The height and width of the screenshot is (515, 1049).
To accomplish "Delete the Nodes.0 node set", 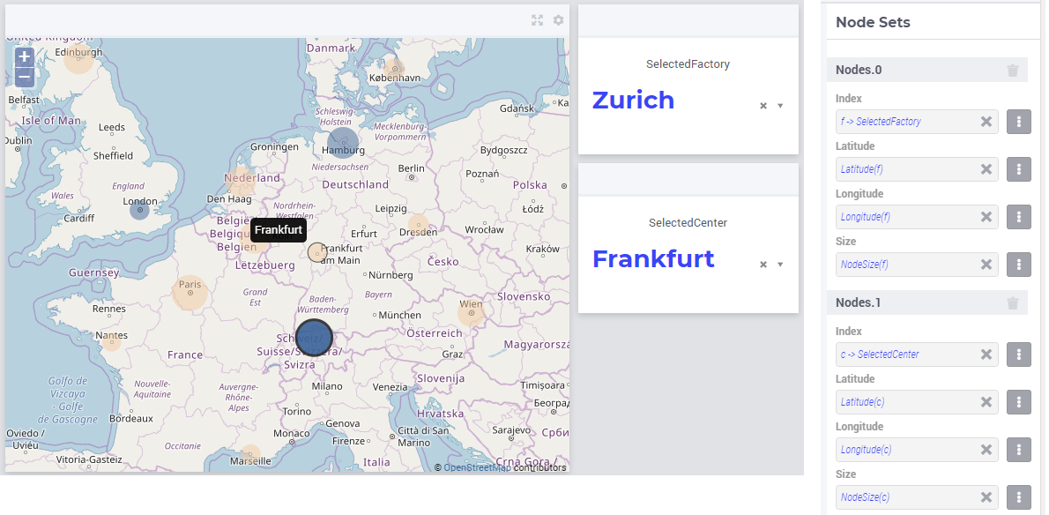I will 1013,71.
